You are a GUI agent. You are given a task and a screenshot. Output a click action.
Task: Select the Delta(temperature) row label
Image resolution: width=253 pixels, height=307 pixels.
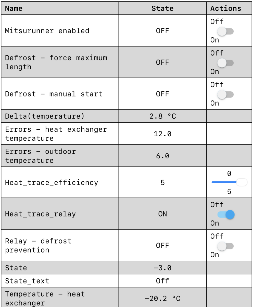pyautogui.click(x=45, y=117)
